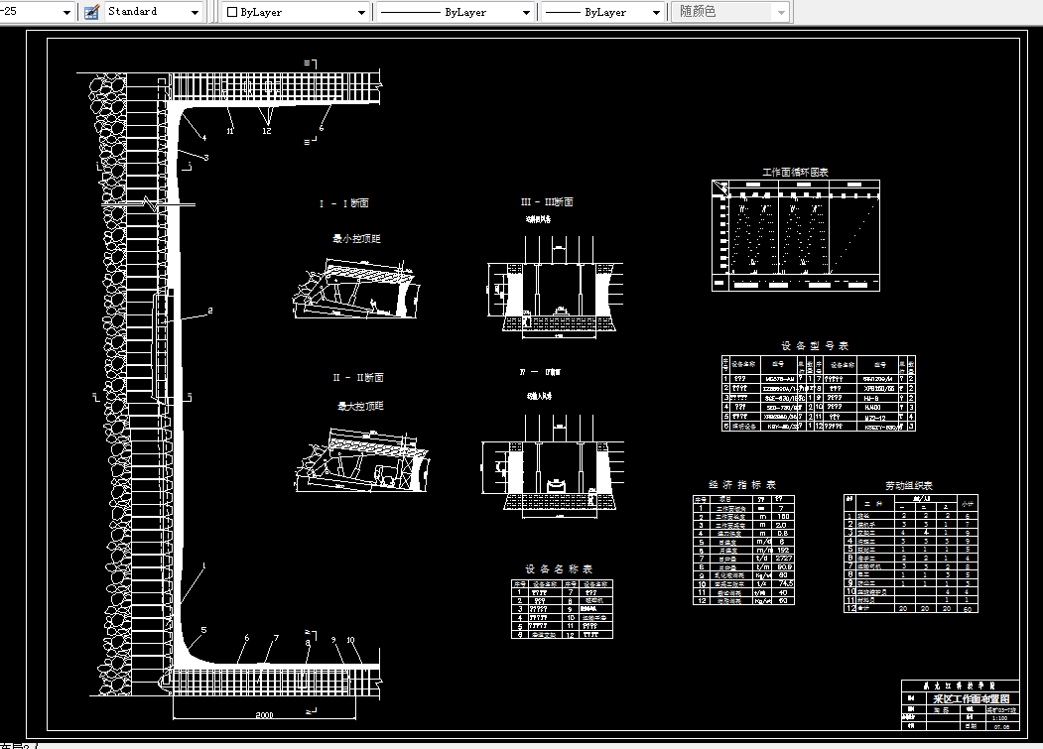
Task: Select callout number 10 near the bottom roadway
Action: pos(350,640)
